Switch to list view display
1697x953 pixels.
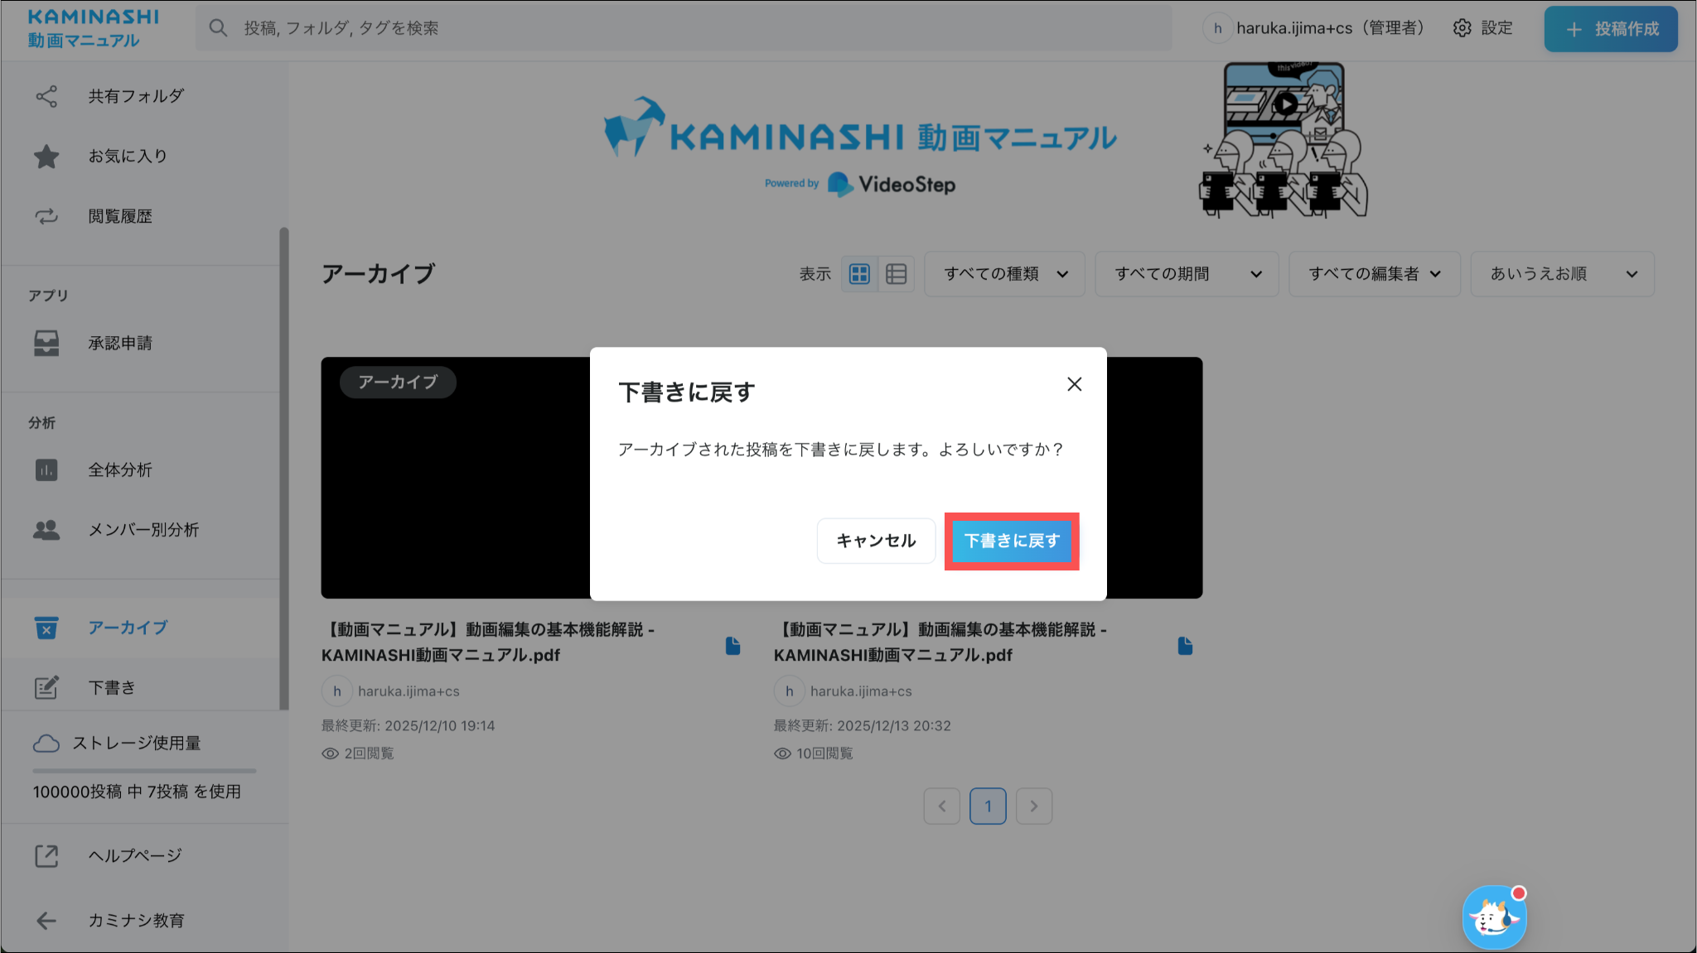tap(896, 274)
